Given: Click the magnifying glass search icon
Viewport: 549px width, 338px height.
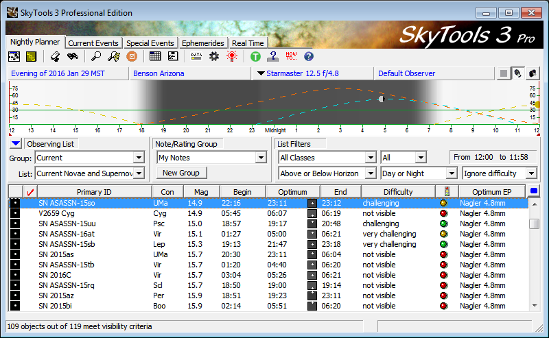Looking at the screenshot, I should [x=96, y=56].
